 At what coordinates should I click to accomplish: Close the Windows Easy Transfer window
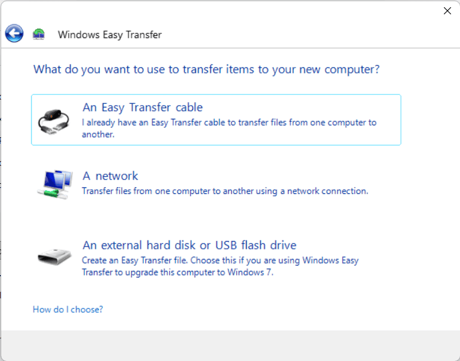coord(447,11)
